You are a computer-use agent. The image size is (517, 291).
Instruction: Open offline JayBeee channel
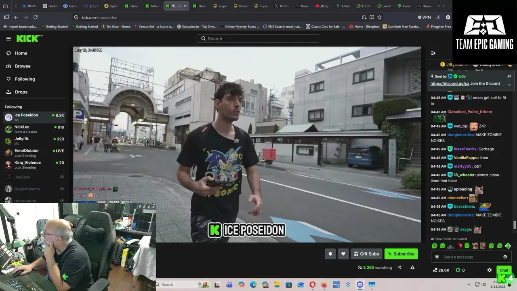tap(34, 177)
